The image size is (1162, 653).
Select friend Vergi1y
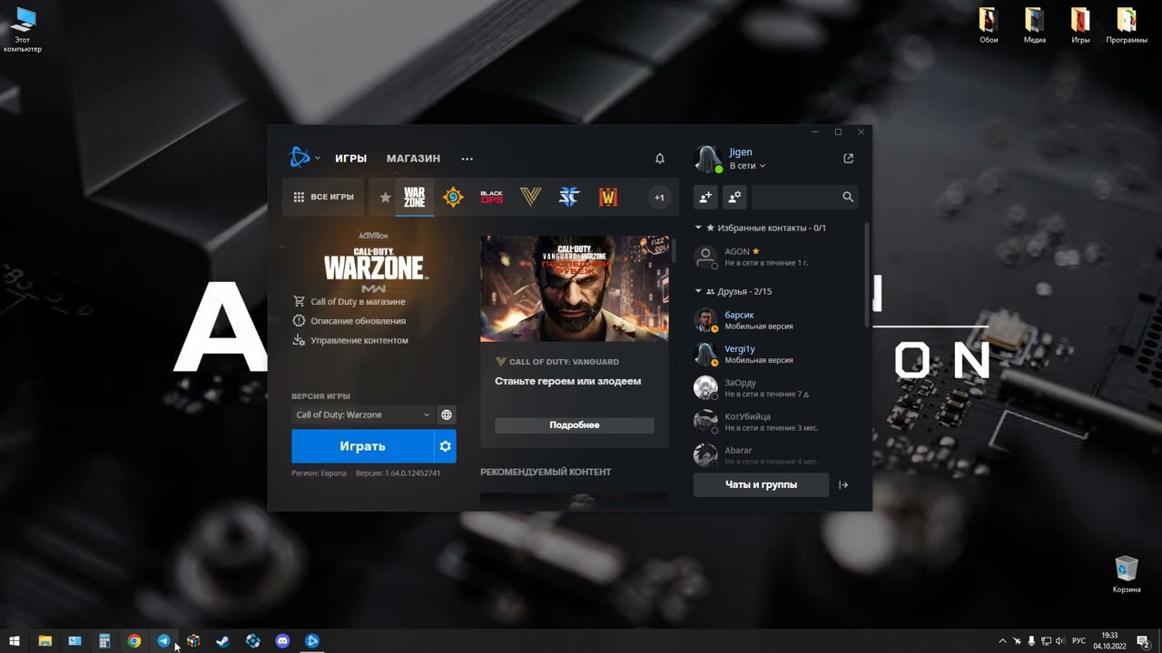click(776, 354)
